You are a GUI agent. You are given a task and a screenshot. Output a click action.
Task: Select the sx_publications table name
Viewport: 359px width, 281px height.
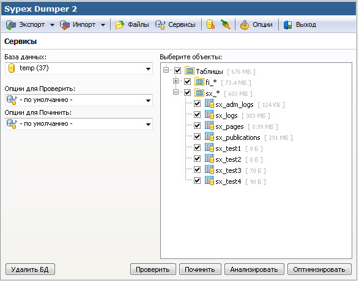click(x=238, y=137)
